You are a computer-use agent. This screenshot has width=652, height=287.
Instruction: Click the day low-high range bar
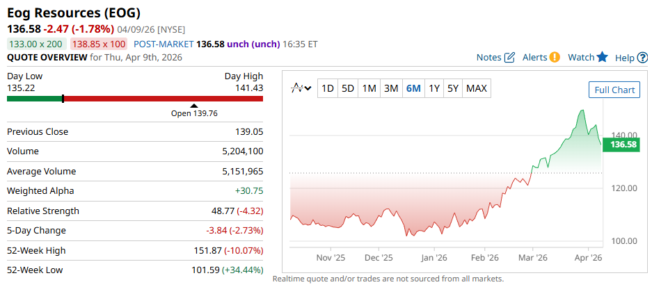coord(135,99)
